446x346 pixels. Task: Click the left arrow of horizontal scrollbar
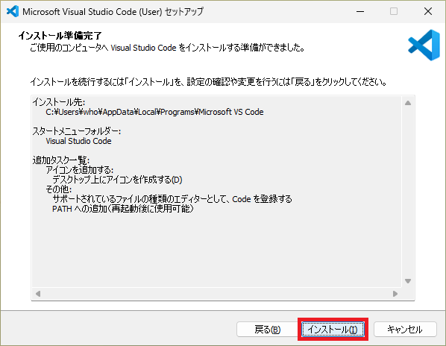point(38,293)
